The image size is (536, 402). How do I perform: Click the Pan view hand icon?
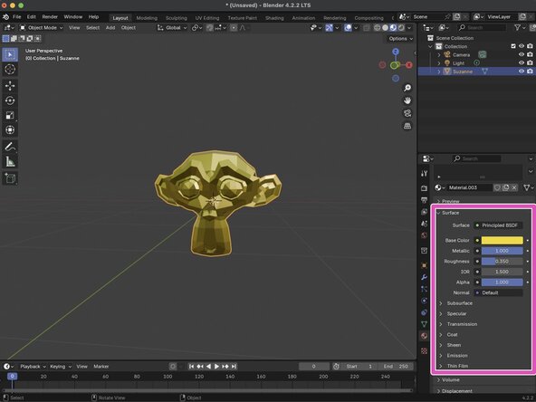(407, 100)
